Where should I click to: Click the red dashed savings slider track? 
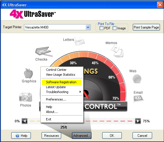(109, 121)
